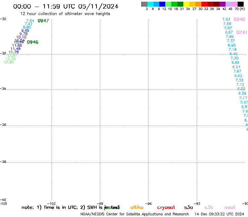Image resolution: width=248 pixels, height=217 pixels.
Task: Select the '-34' latitude axis label
Action: pyautogui.click(x=3, y=88)
